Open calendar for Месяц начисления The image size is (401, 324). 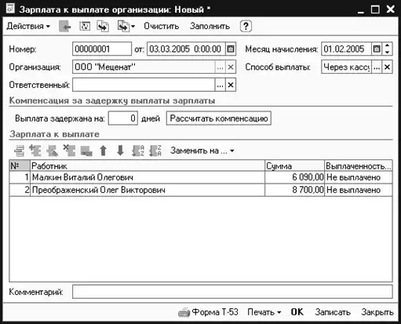377,49
